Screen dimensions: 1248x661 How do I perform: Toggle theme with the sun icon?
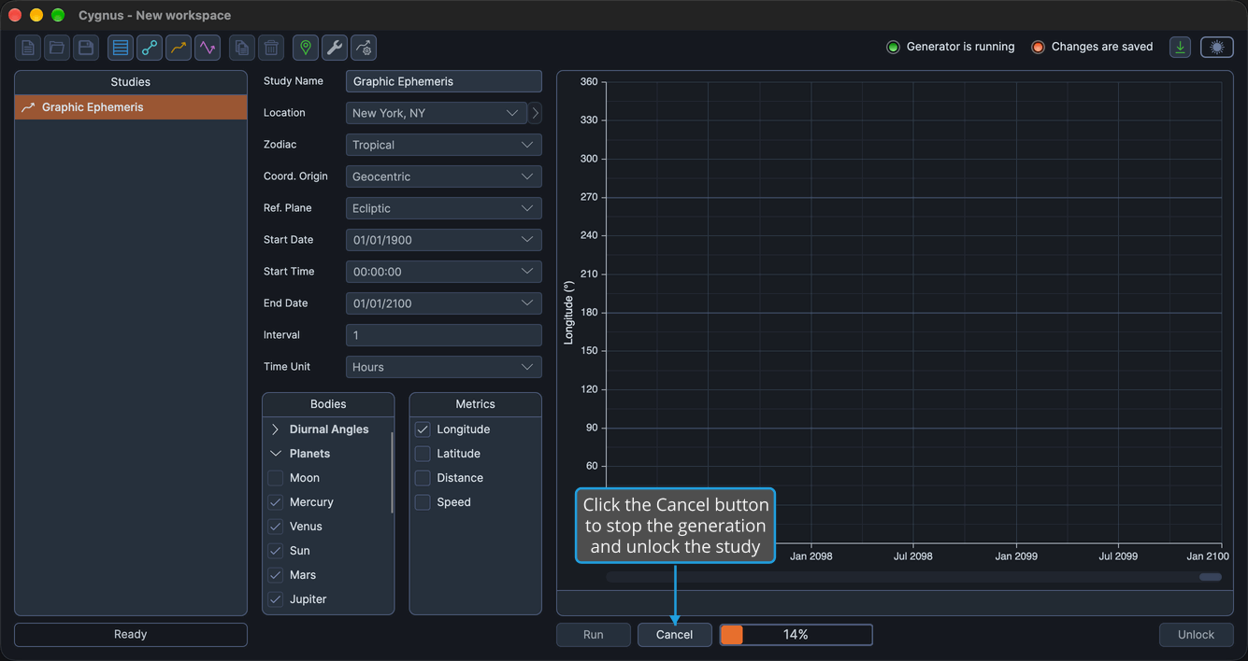pyautogui.click(x=1217, y=48)
